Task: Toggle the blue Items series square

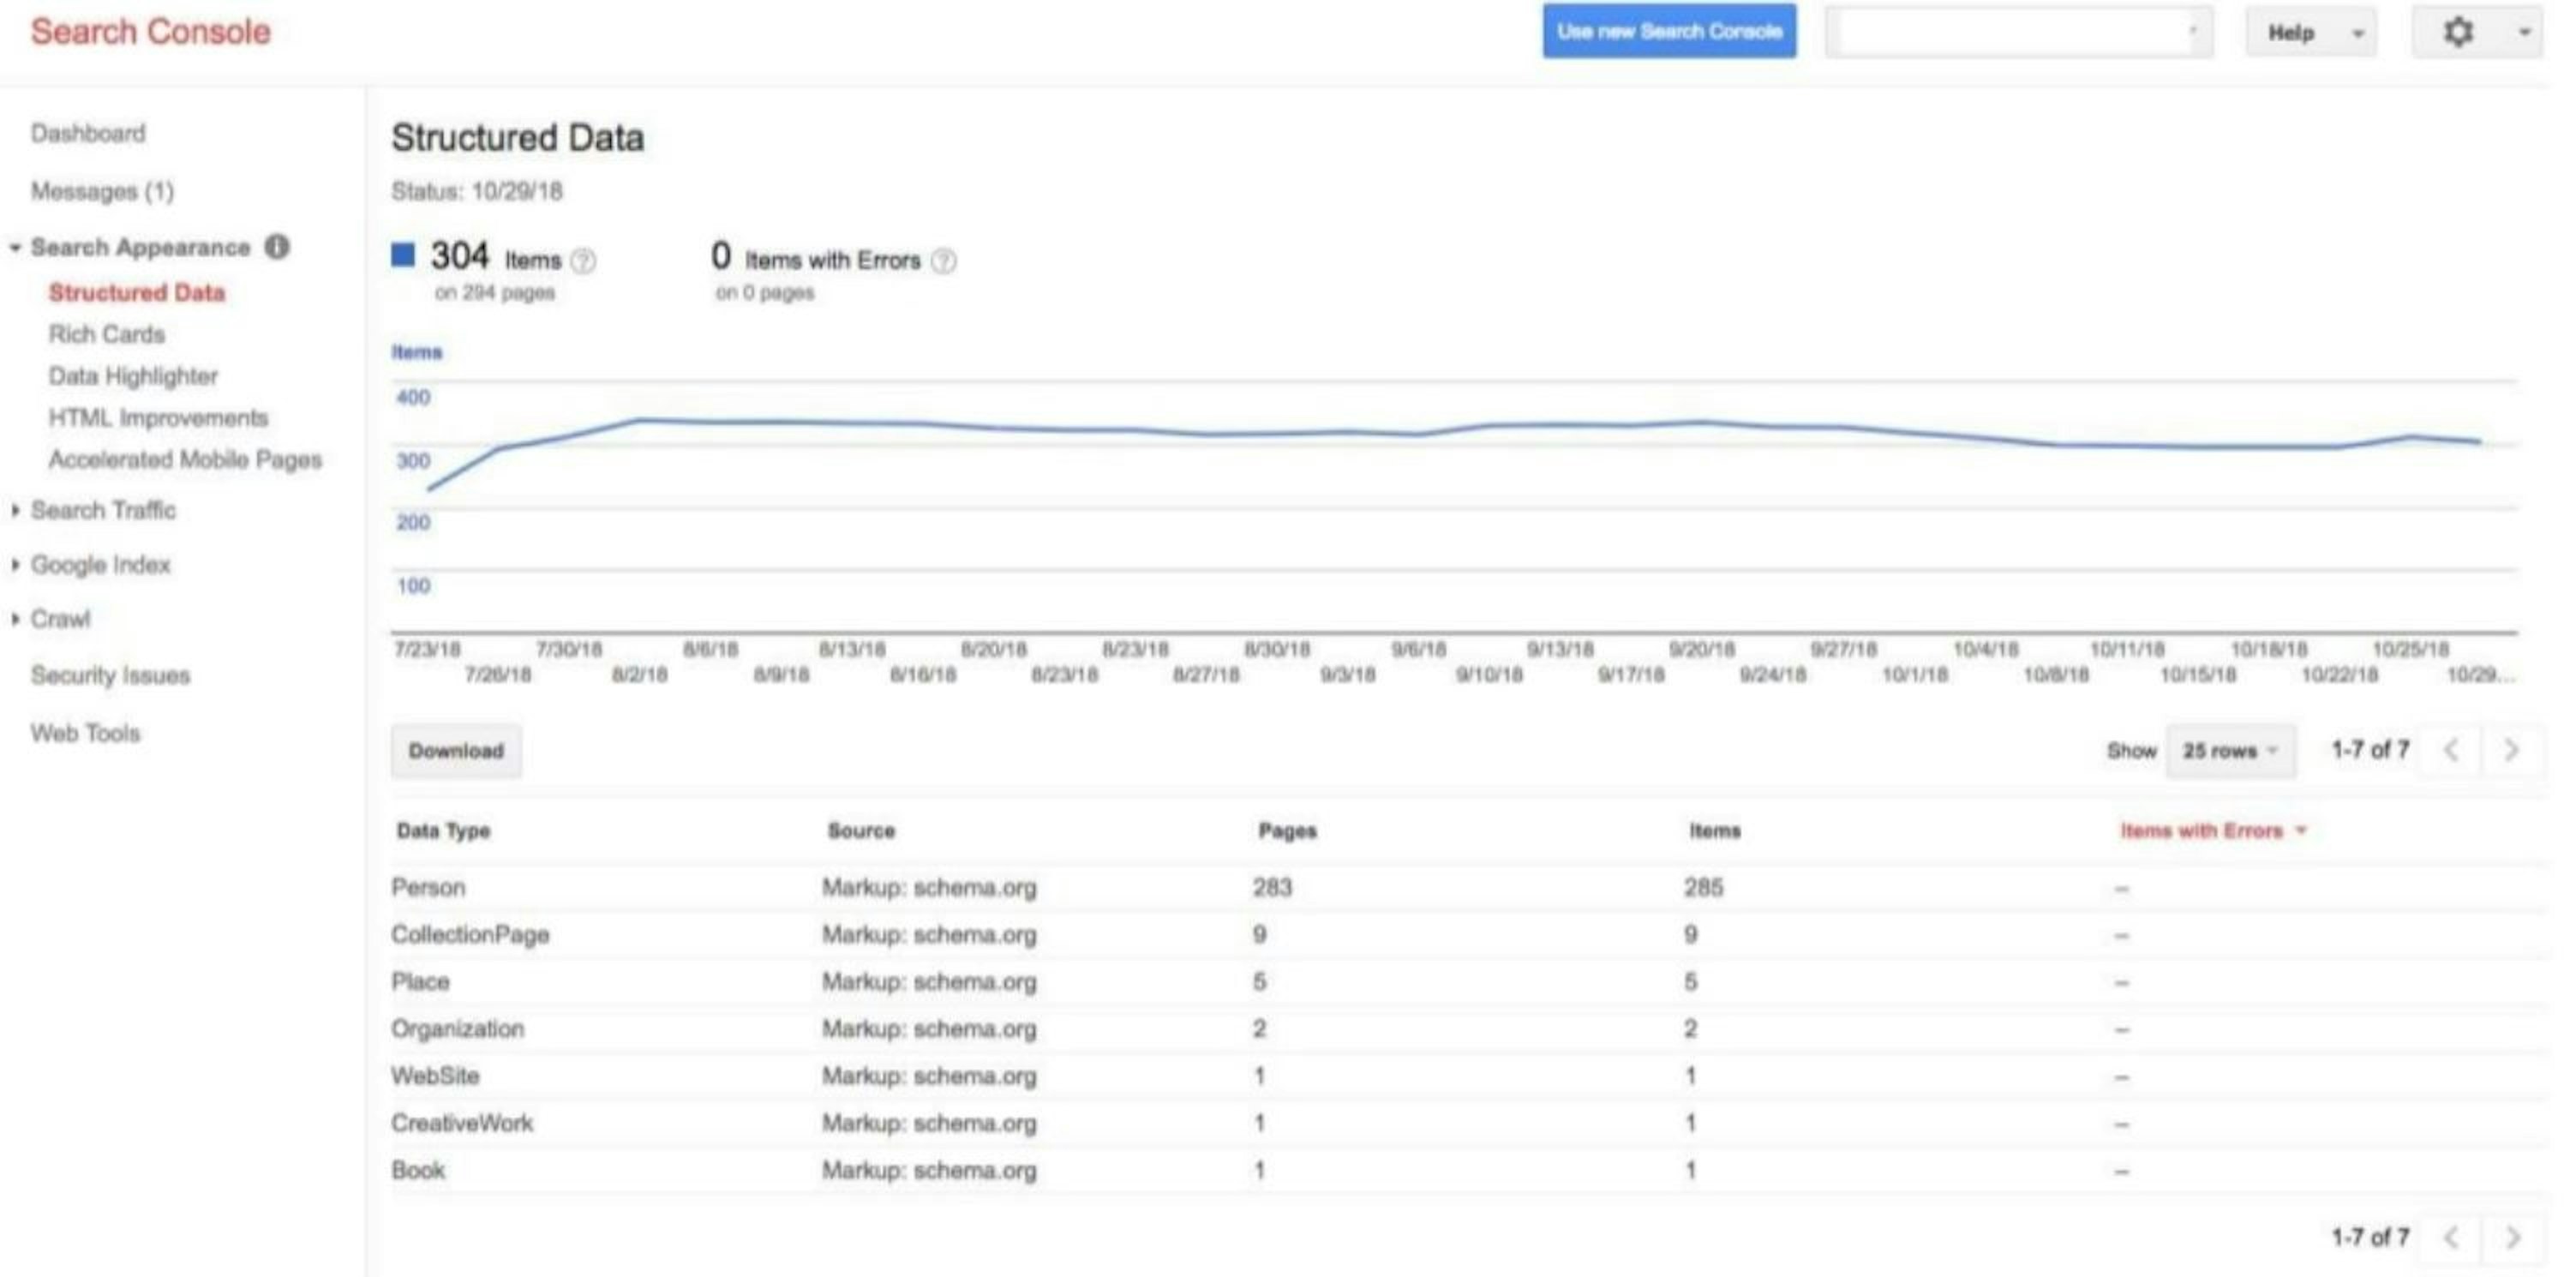Action: [x=403, y=256]
